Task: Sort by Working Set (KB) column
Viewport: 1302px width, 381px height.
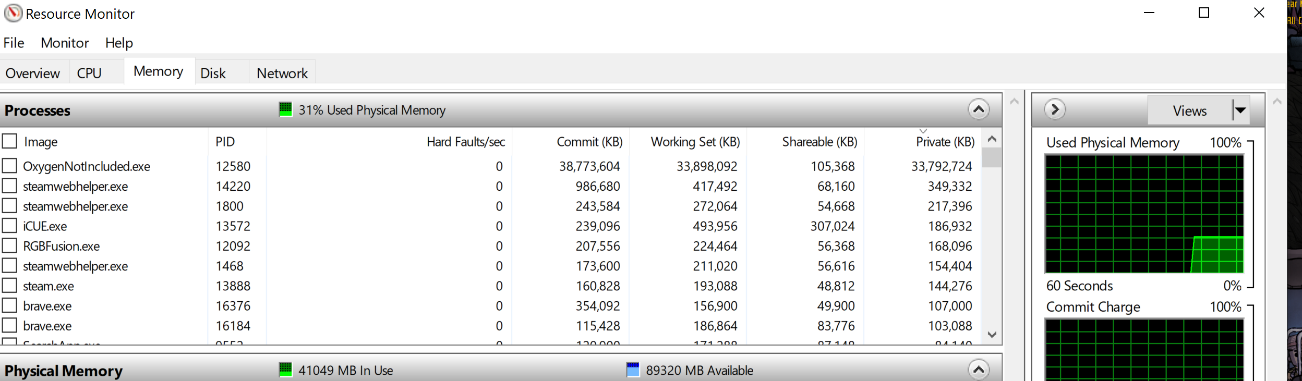Action: (x=695, y=142)
